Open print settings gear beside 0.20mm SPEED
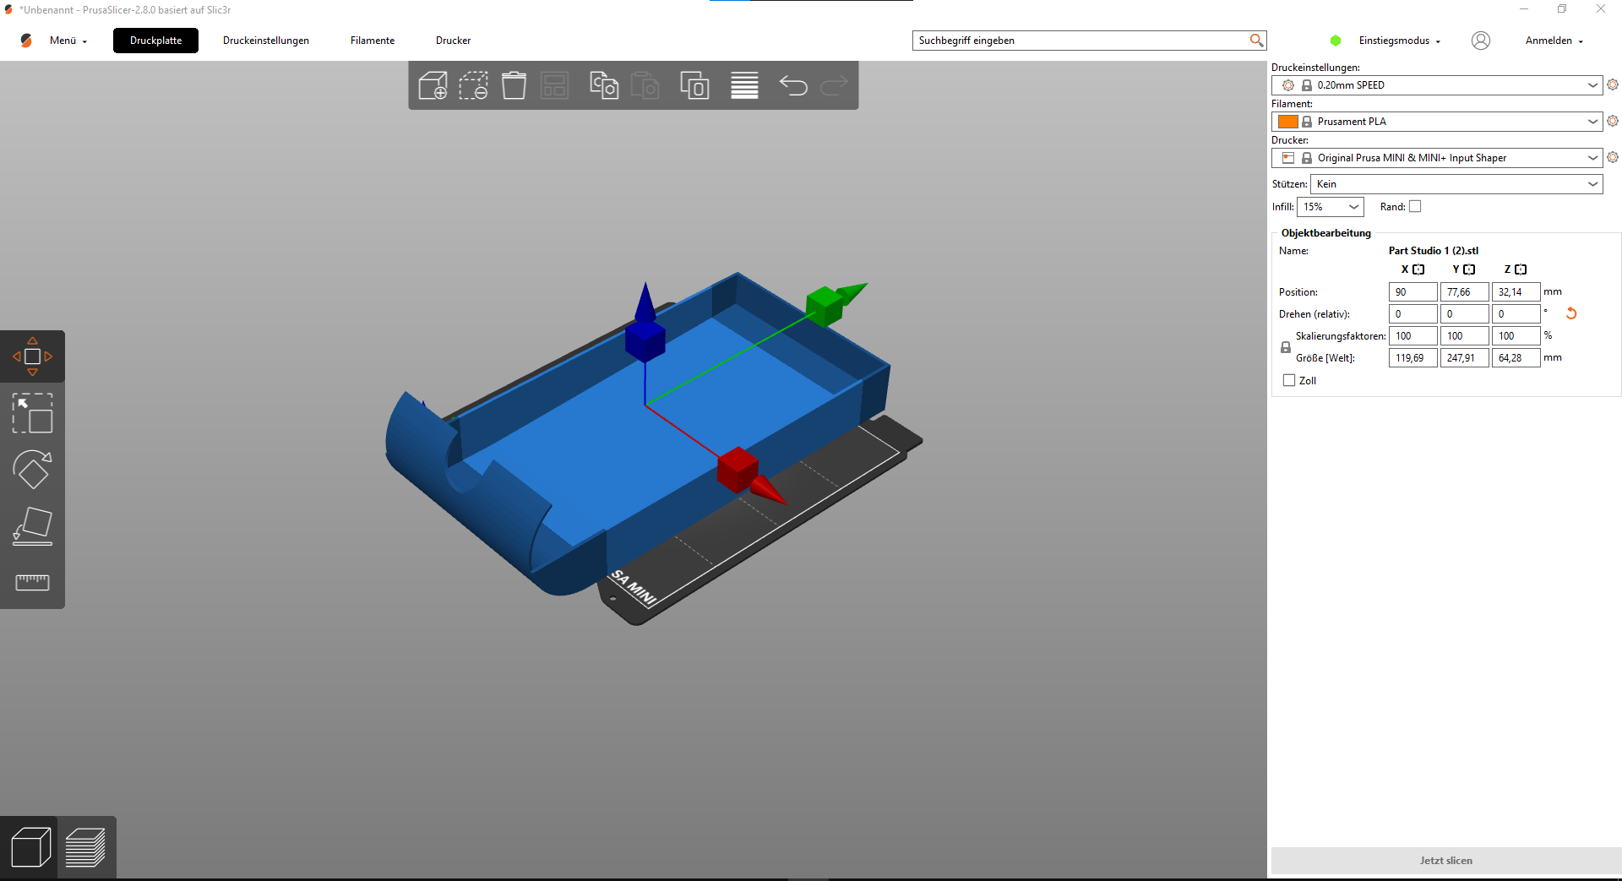 pyautogui.click(x=1613, y=84)
